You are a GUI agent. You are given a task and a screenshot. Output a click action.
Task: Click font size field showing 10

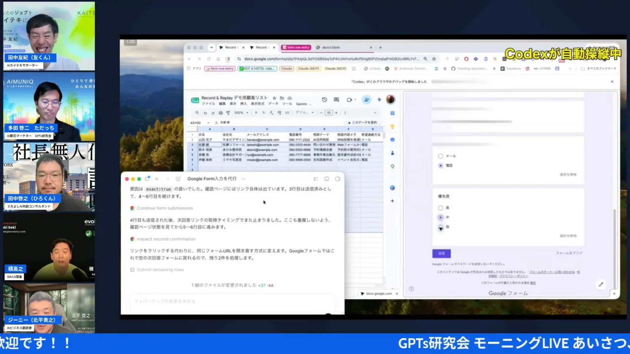pyautogui.click(x=329, y=113)
